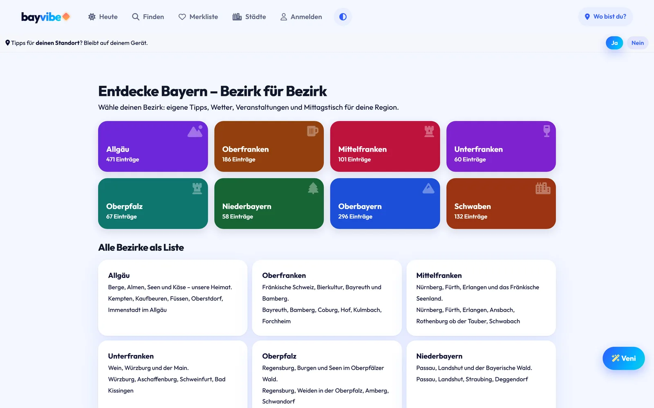Open the Unterfranken district tile
This screenshot has height=408, width=654.
501,146
